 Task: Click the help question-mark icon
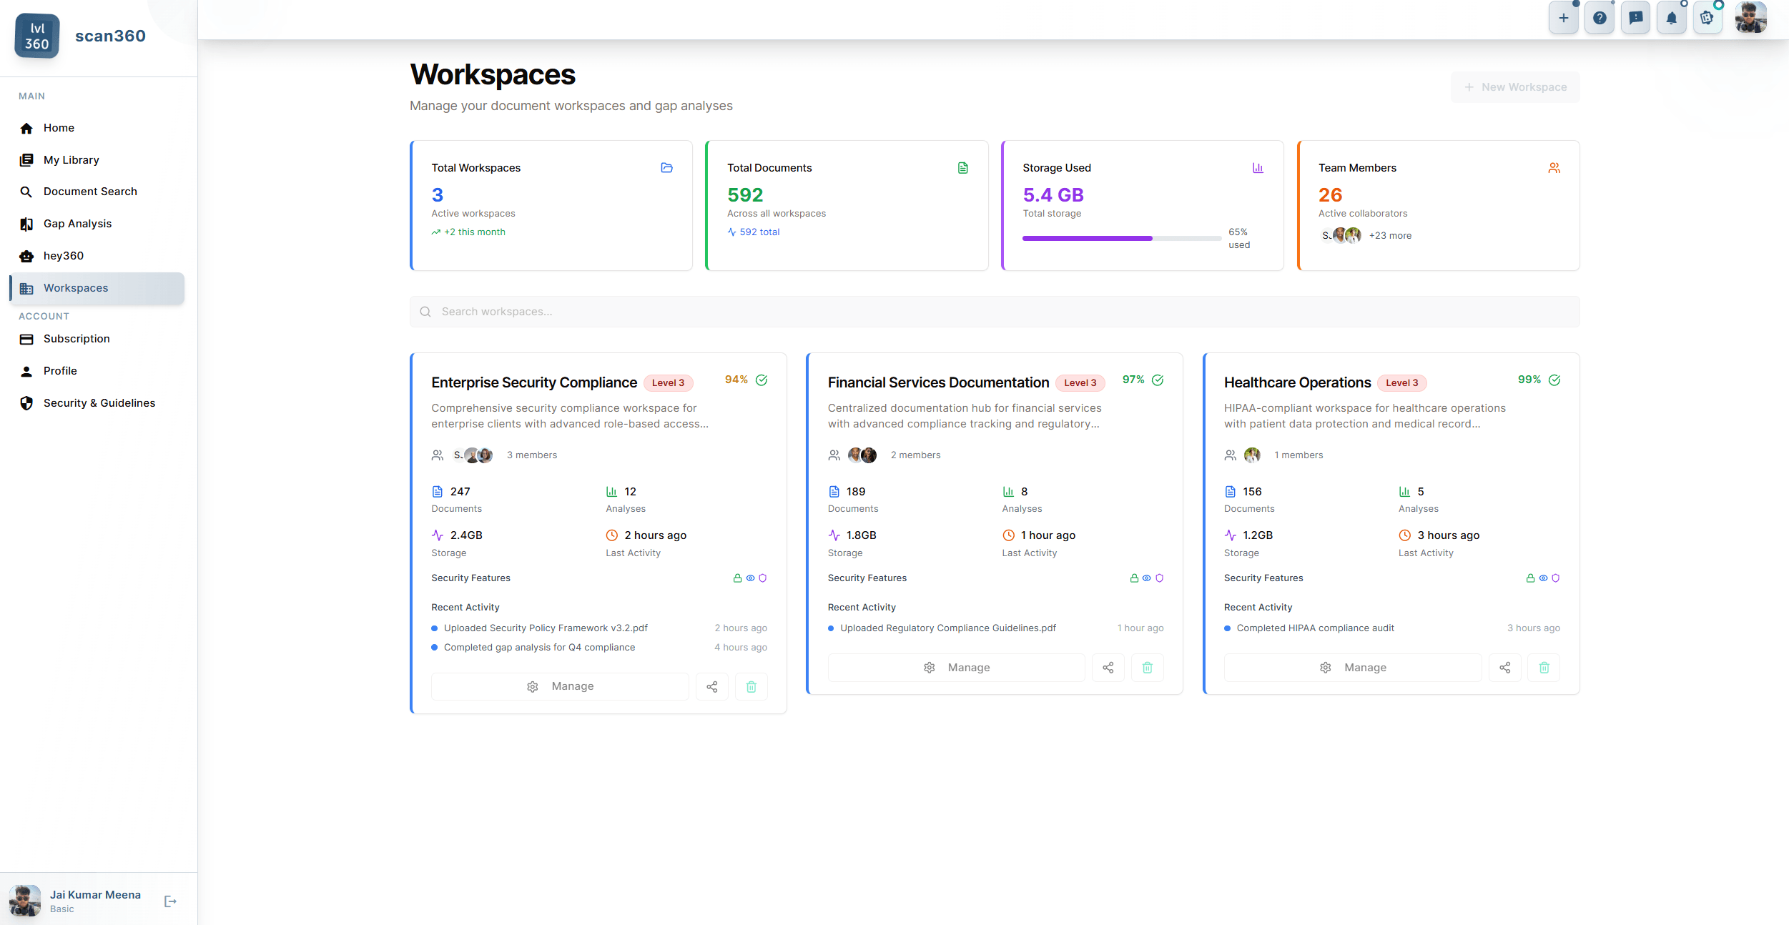tap(1600, 17)
